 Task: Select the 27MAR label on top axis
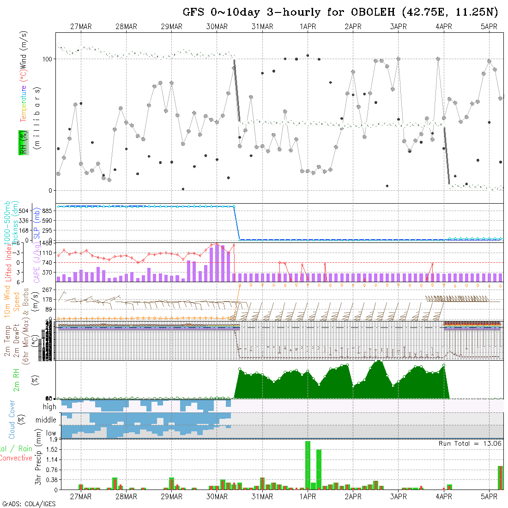pos(81,27)
